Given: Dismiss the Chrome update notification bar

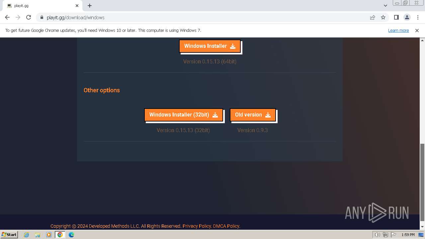Looking at the screenshot, I should click(x=417, y=30).
